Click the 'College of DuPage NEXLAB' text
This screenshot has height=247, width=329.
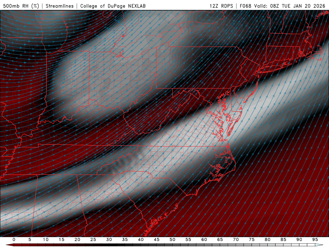[x=113, y=6]
